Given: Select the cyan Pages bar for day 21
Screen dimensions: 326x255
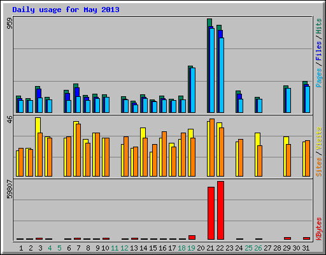Looking at the screenshot, I should 212,70.
